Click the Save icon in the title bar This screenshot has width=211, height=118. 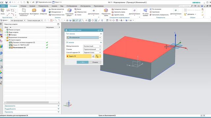(6, 2)
